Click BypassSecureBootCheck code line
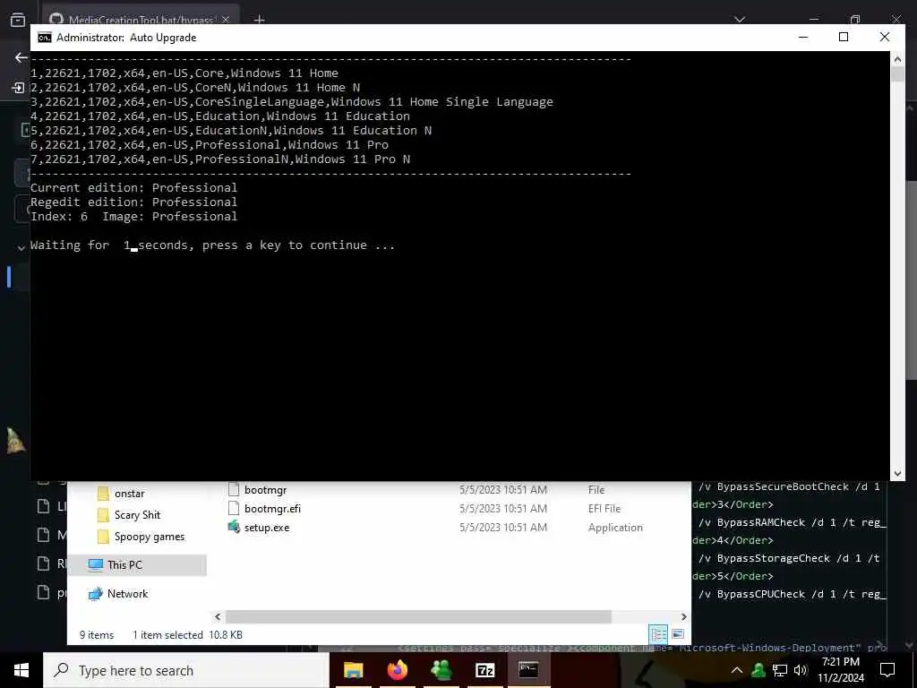 coord(789,486)
